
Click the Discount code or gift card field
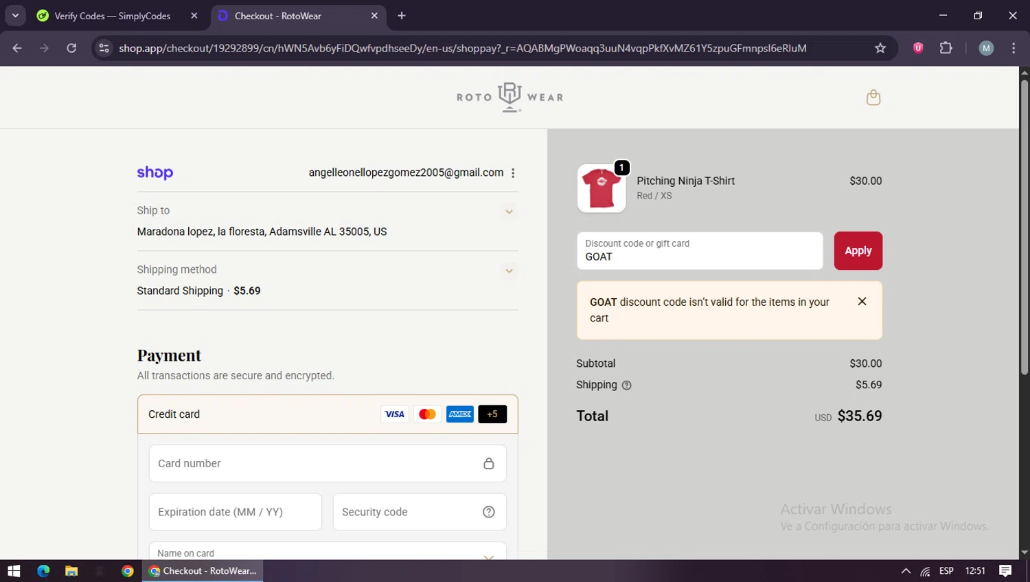coord(700,251)
